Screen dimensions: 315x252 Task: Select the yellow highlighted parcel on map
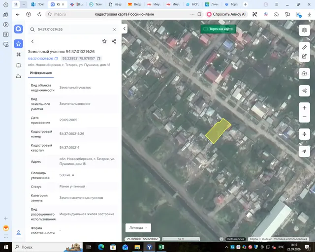pyautogui.click(x=218, y=131)
